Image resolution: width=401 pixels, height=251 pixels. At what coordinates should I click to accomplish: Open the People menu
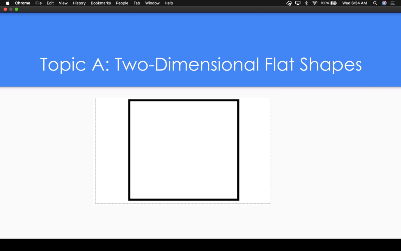click(122, 3)
